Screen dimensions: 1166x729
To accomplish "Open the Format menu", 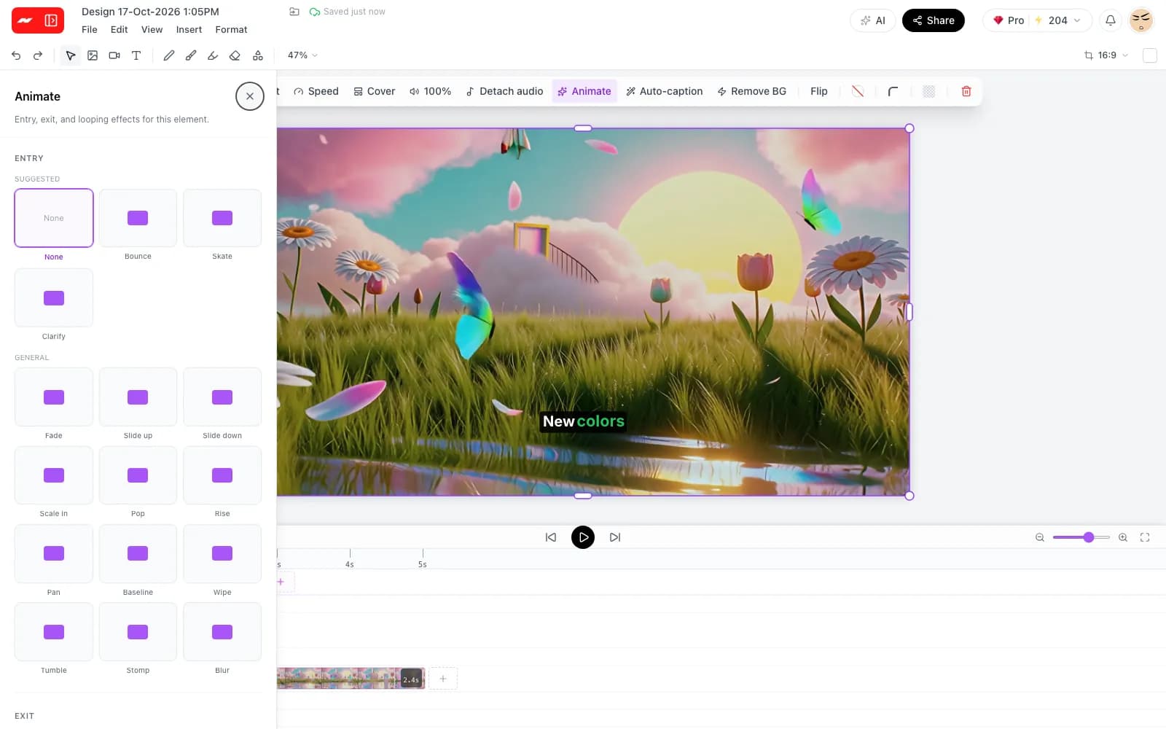I will click(x=231, y=30).
